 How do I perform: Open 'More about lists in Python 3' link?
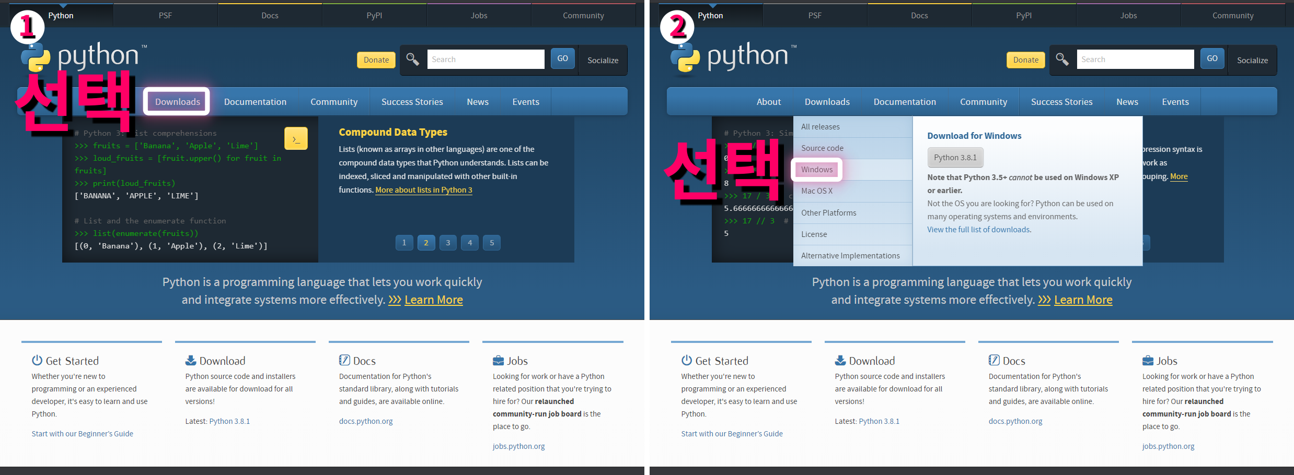click(x=424, y=190)
